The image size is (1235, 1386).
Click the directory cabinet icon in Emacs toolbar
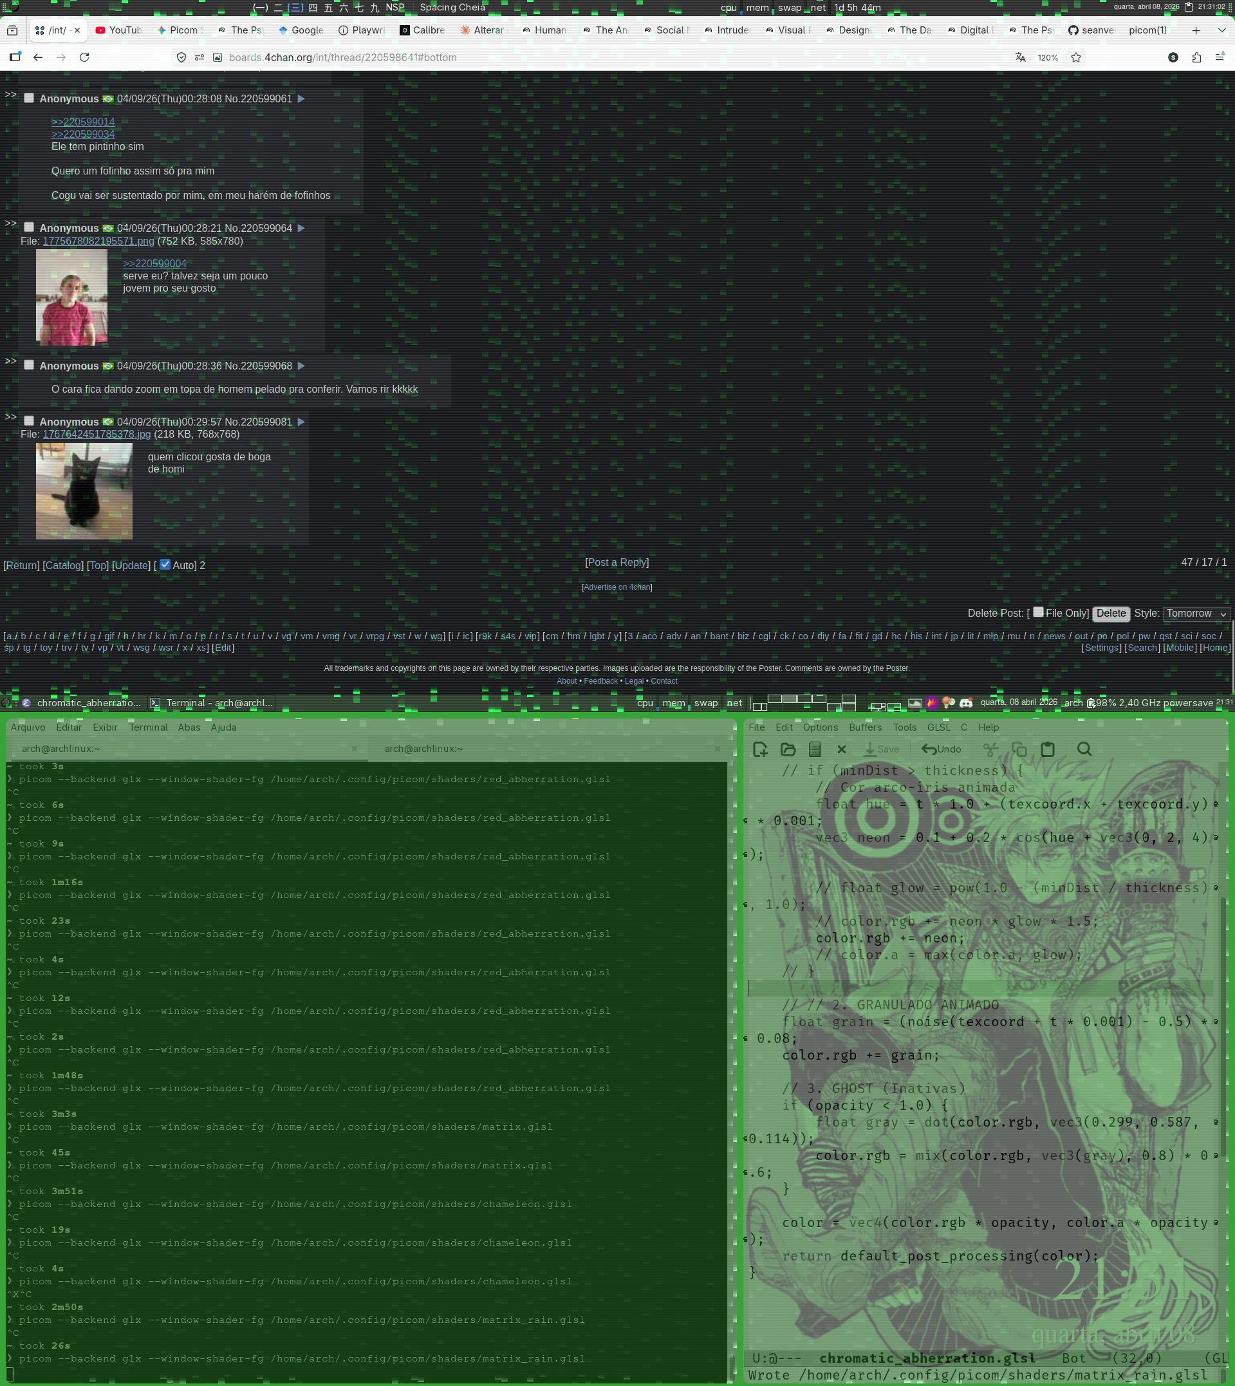[x=815, y=749]
